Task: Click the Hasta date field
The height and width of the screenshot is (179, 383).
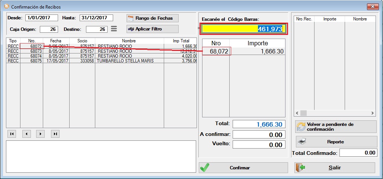Action: [96, 18]
